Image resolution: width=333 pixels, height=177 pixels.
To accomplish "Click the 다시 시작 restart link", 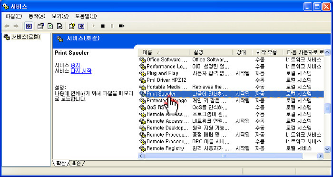I will [x=81, y=71].
